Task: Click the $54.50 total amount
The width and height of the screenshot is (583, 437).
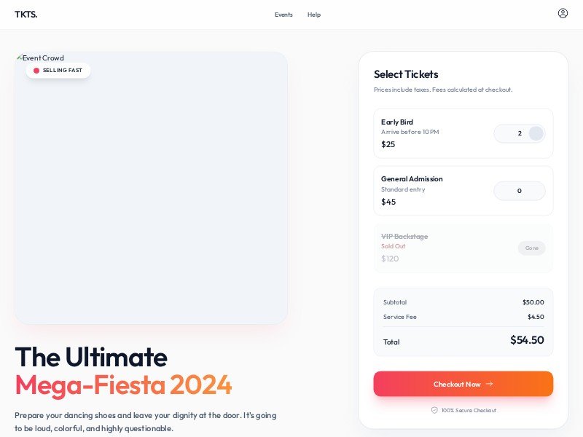Action: pos(527,340)
